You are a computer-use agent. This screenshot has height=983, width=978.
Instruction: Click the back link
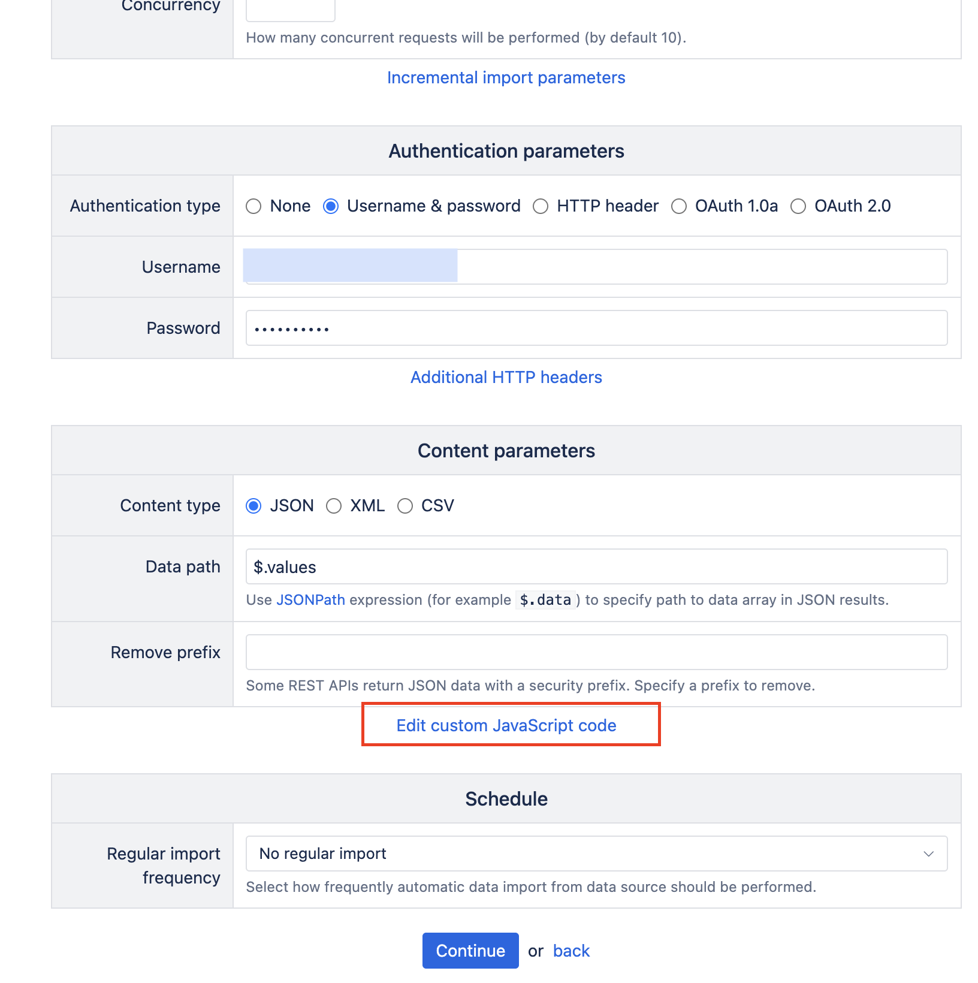tap(571, 951)
